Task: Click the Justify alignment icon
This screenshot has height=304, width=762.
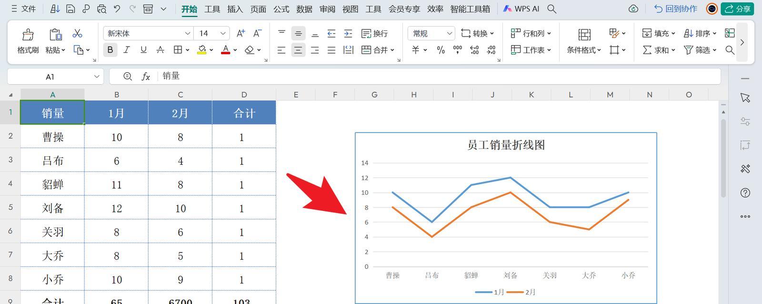Action: [331, 50]
